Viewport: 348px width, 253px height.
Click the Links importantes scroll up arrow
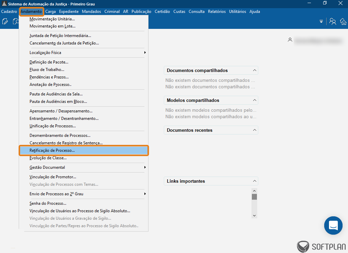(x=254, y=191)
